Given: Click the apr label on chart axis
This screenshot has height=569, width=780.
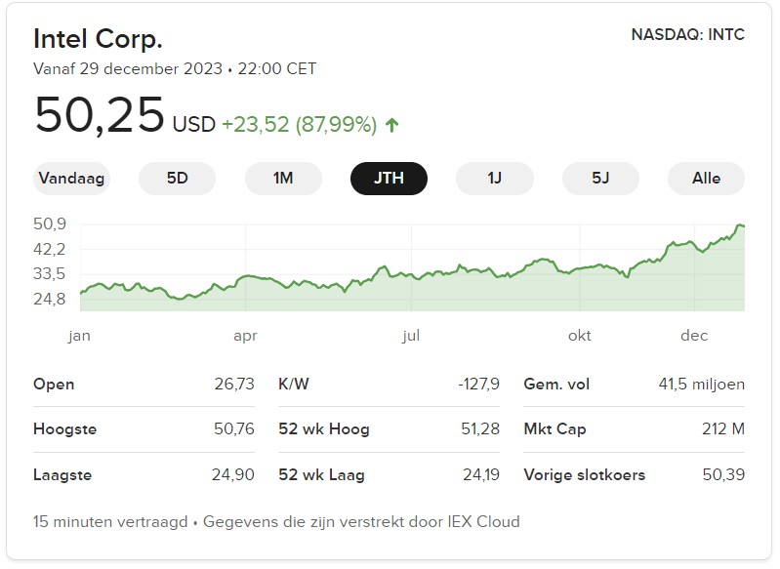Looking at the screenshot, I should coord(245,336).
